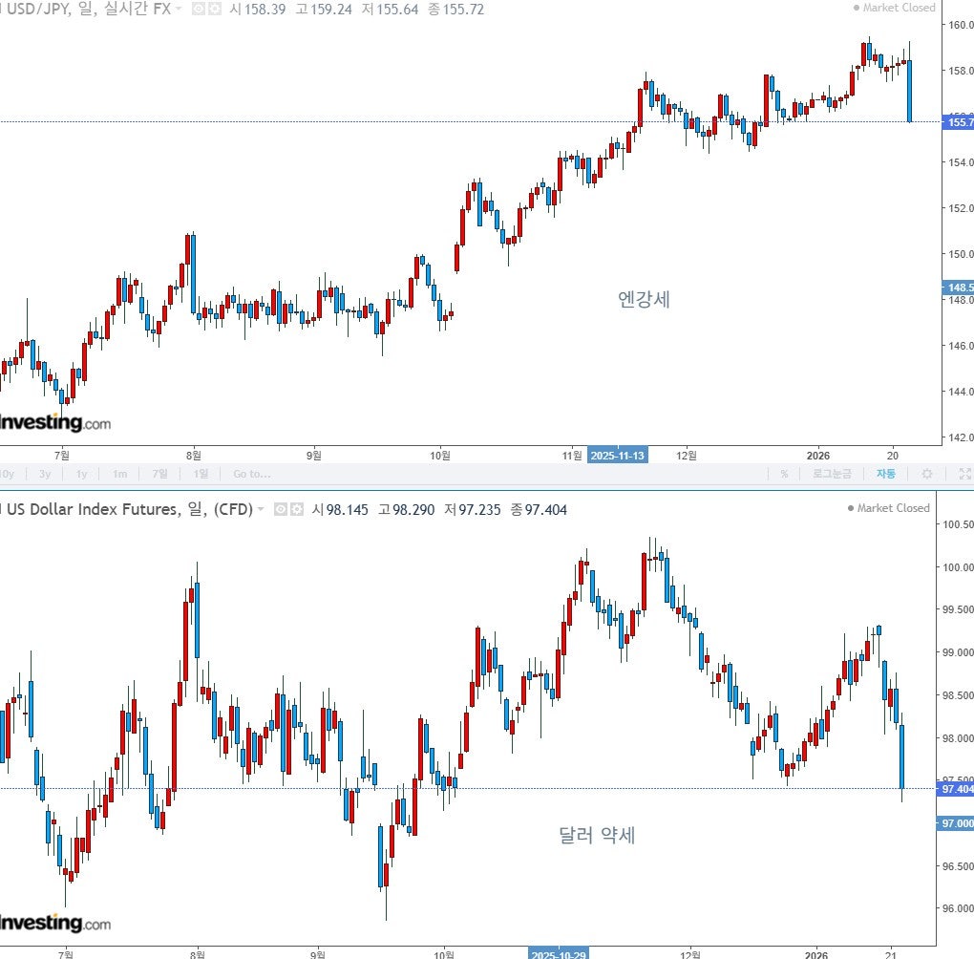Select the 7일 time range

point(159,474)
